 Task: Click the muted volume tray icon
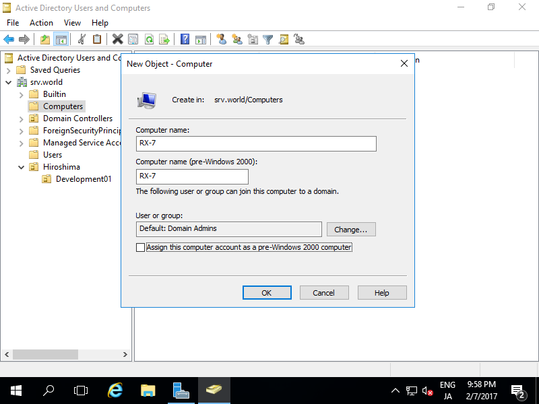point(427,391)
